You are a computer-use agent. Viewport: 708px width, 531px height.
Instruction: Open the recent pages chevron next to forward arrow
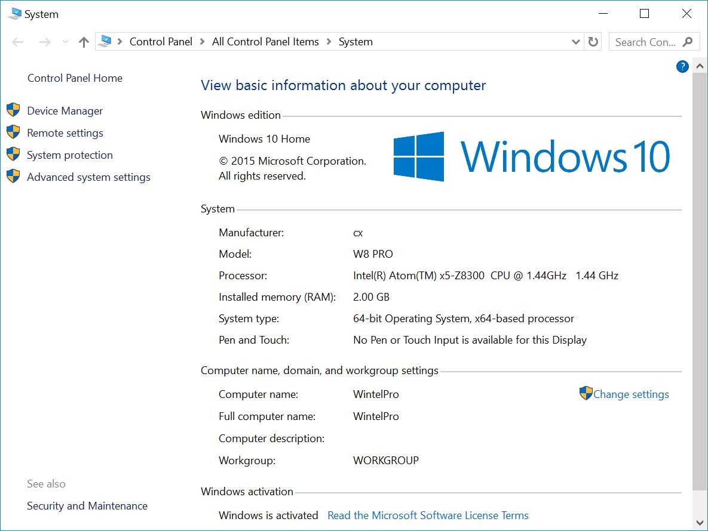tap(65, 42)
